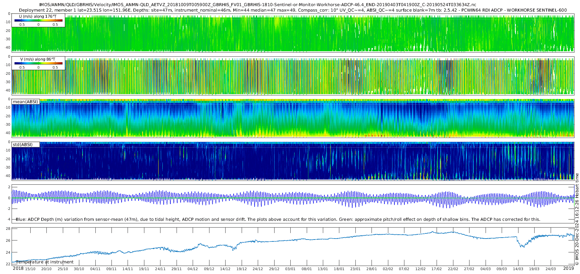Click the 'Temperature at instrument' label
580x274 pixels.
[x=45, y=262]
